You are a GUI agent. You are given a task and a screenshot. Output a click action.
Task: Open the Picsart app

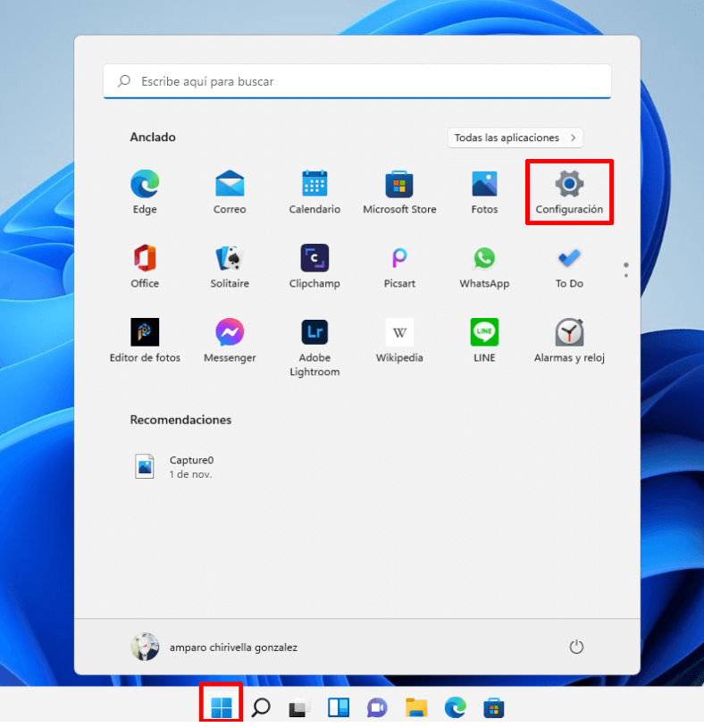tap(399, 266)
